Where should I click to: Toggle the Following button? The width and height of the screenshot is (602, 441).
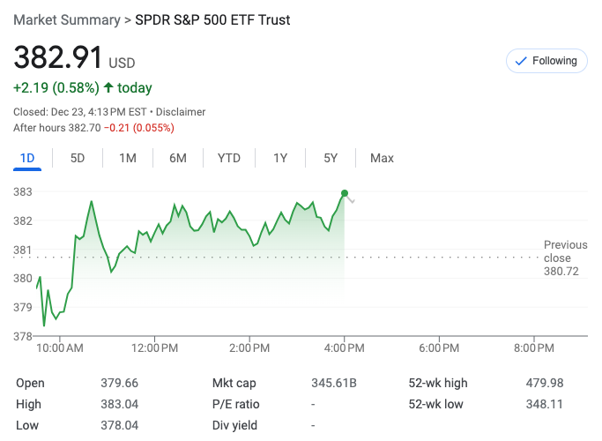(x=546, y=61)
